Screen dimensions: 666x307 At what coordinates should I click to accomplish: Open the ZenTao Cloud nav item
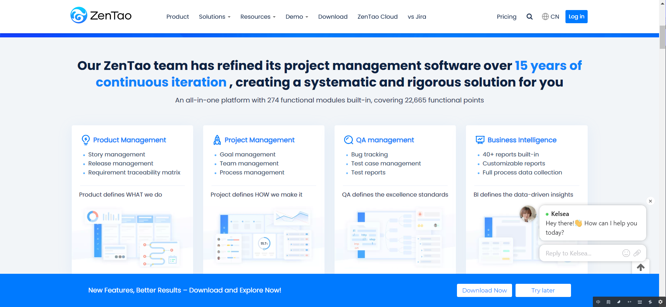click(x=378, y=17)
